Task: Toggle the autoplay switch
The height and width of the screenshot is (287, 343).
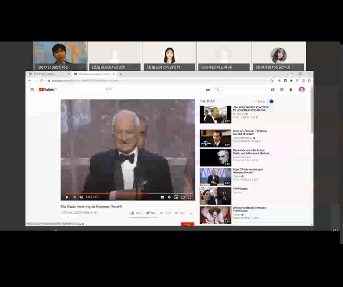Action: pos(271,101)
